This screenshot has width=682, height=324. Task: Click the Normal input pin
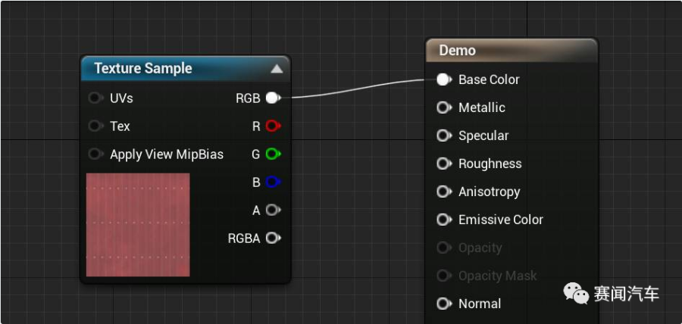[444, 304]
